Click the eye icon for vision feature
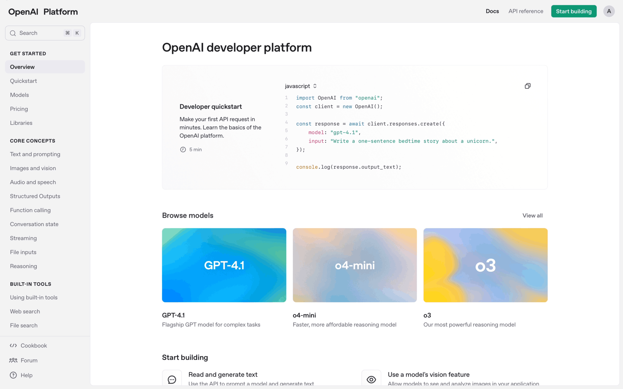This screenshot has height=389, width=623. (371, 379)
